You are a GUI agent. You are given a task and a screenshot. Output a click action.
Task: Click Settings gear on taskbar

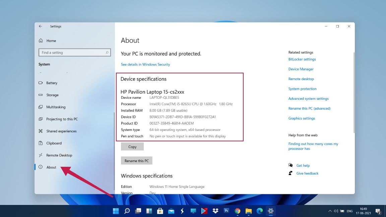pyautogui.click(x=270, y=211)
